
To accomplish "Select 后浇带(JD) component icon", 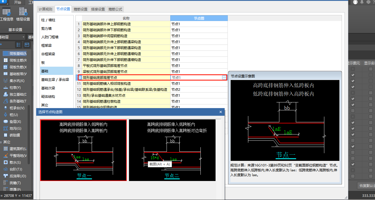I will coord(5,176).
